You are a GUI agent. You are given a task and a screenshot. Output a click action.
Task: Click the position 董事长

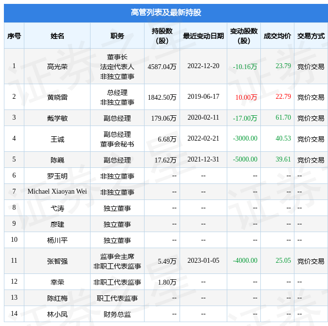[117, 57]
